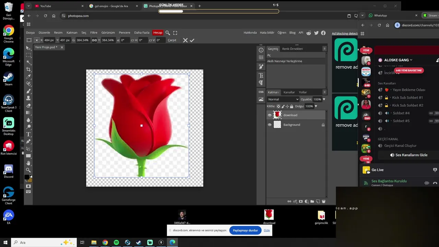Add layer mask icon at panel bottom
The height and width of the screenshot is (247, 439).
(301, 201)
